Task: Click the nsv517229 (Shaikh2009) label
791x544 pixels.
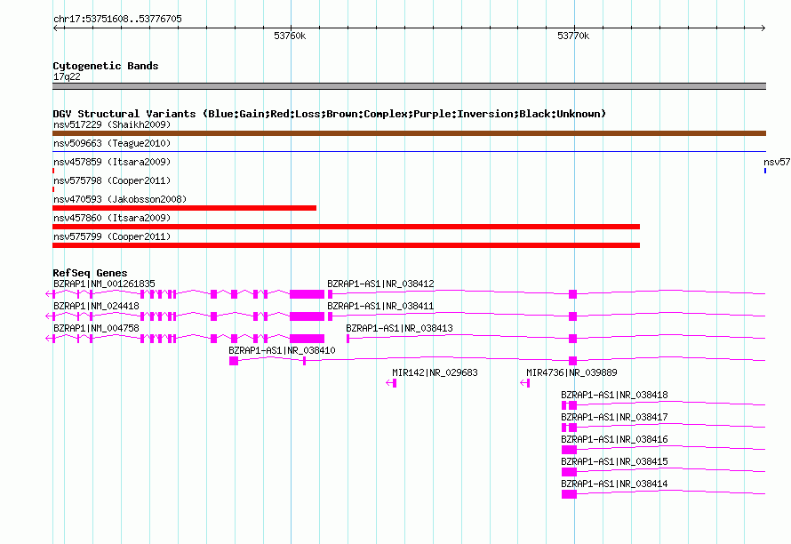Action: (112, 124)
